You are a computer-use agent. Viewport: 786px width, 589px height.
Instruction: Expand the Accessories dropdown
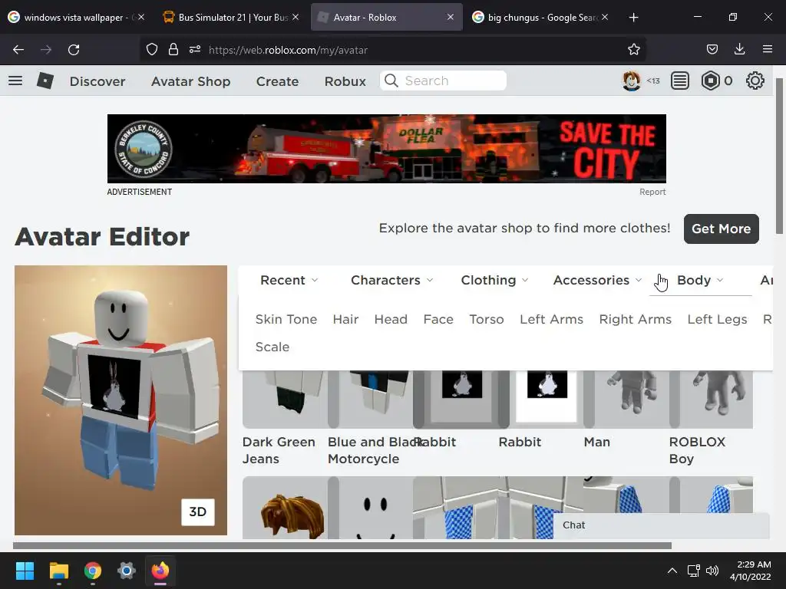coord(597,280)
